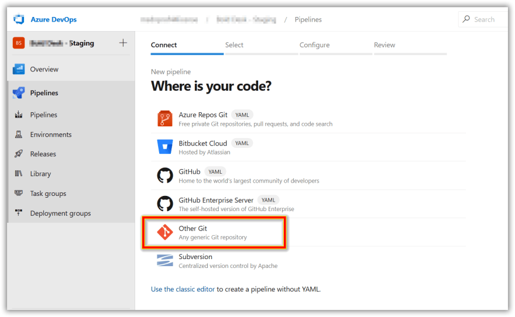Click the search magnifier icon

coord(466,19)
